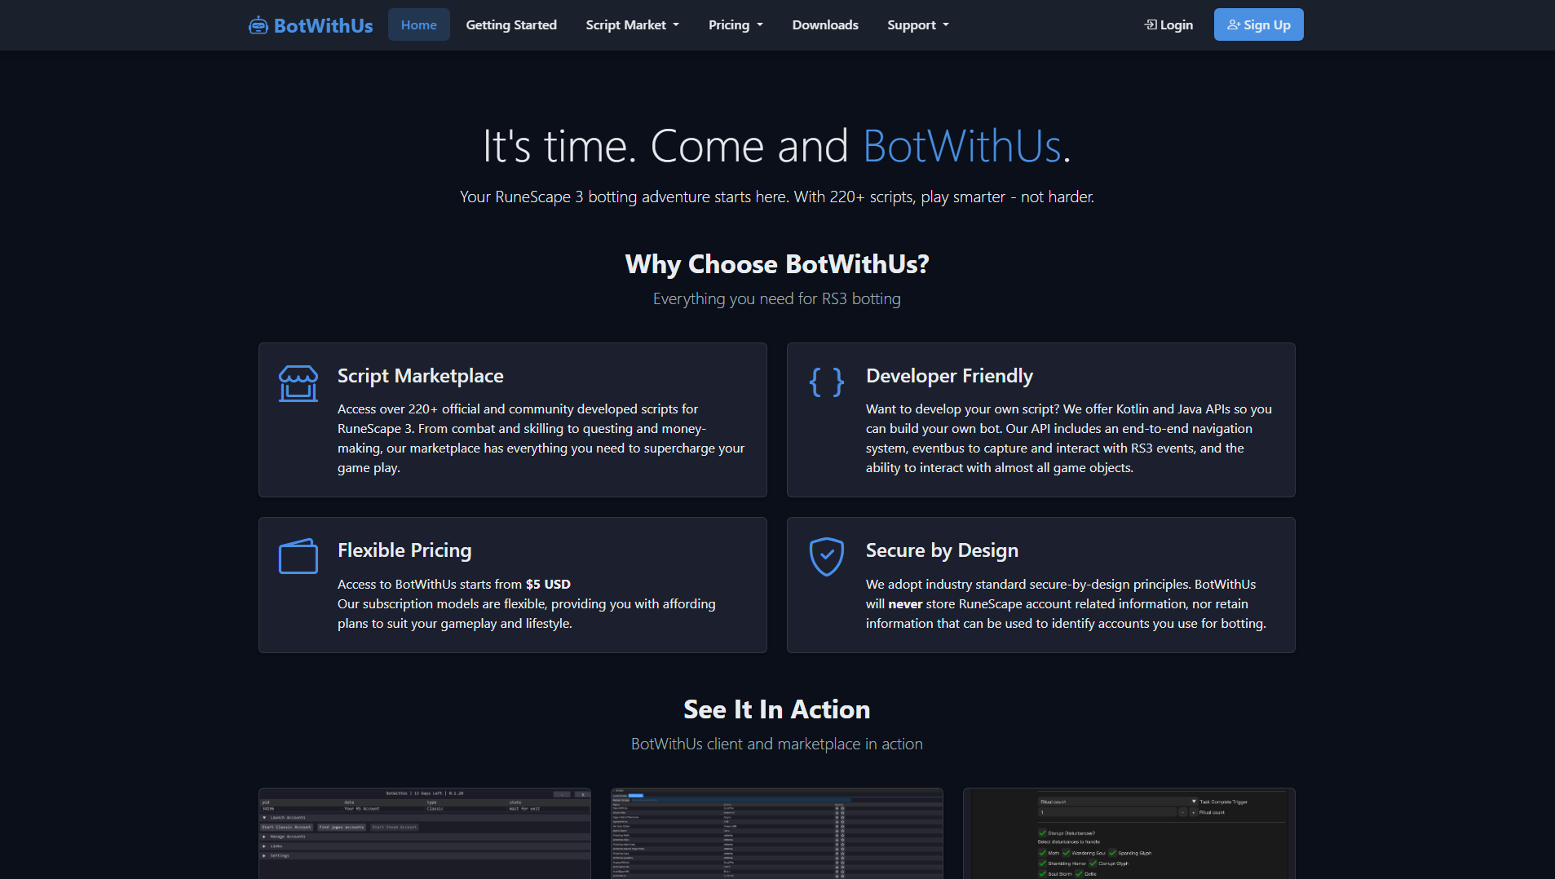Open the middle screenshot of the script list
This screenshot has width=1555, height=879.
point(777,833)
